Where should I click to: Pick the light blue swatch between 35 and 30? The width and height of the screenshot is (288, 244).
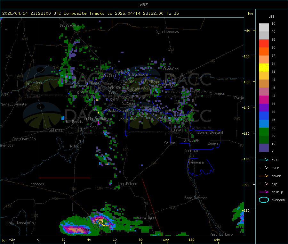point(264,124)
